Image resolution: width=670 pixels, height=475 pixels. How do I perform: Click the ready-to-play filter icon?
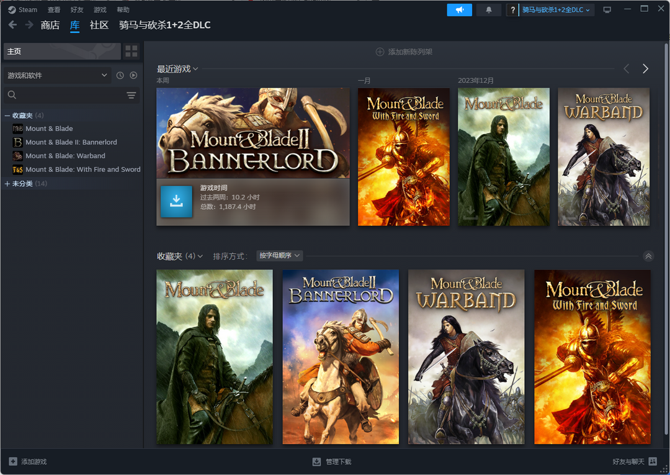click(133, 75)
